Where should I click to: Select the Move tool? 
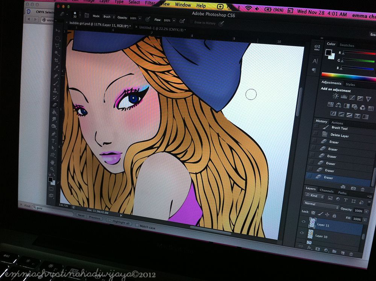point(58,31)
